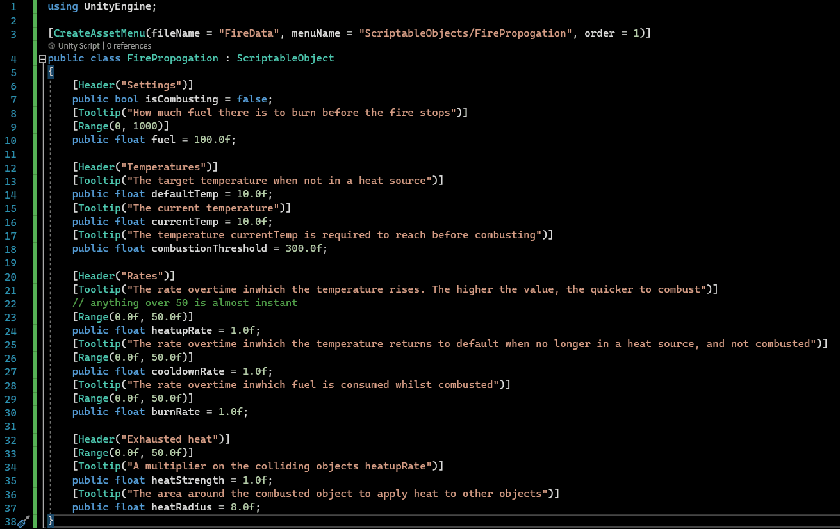Click the 'heatStrength' variable name
The width and height of the screenshot is (840, 529).
188,480
